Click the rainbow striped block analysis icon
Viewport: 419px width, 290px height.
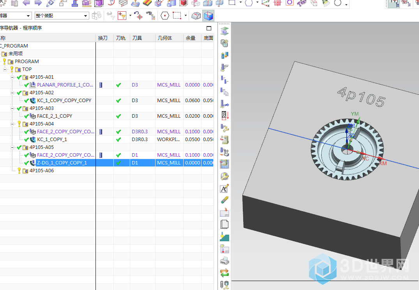[x=147, y=3]
